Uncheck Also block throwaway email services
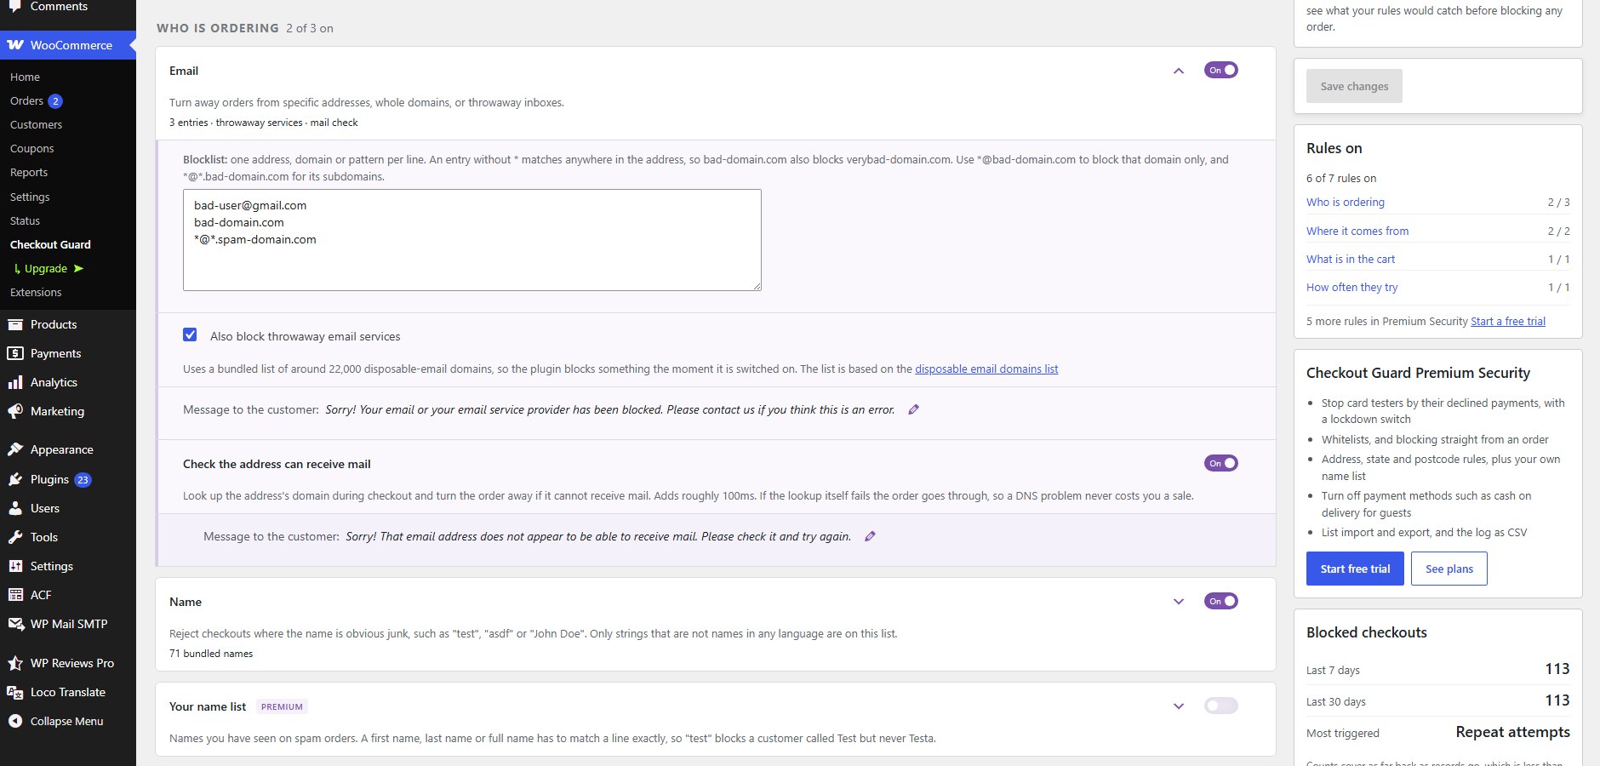 click(x=190, y=335)
